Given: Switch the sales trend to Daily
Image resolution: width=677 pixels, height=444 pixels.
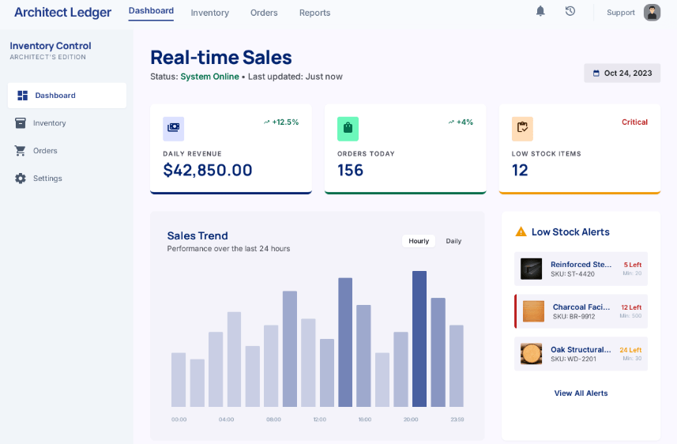Looking at the screenshot, I should [x=453, y=241].
